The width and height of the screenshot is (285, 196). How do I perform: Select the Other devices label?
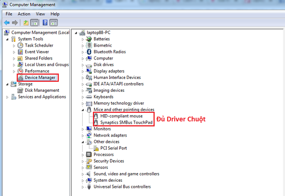pyautogui.click(x=106, y=142)
